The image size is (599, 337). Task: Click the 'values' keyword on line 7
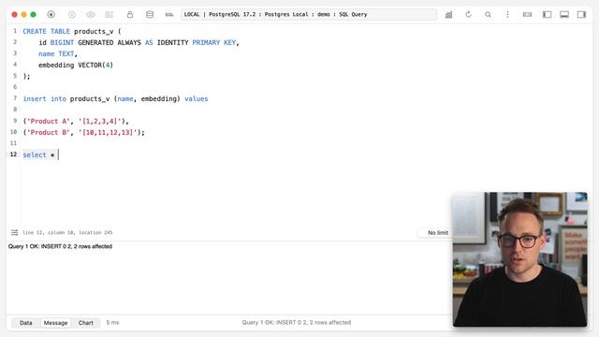click(x=197, y=98)
